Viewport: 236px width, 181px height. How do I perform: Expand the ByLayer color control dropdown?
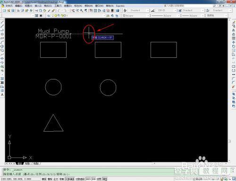136,16
